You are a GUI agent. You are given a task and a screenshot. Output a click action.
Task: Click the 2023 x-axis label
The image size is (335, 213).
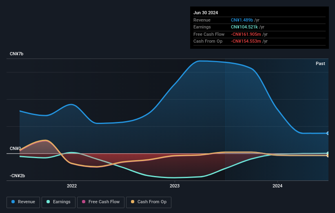pos(175,186)
